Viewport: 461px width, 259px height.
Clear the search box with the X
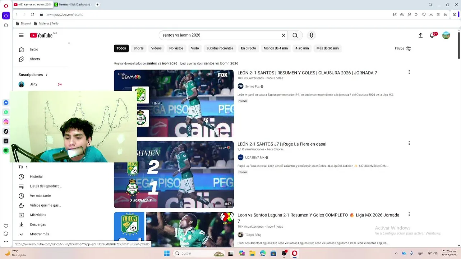click(x=283, y=35)
